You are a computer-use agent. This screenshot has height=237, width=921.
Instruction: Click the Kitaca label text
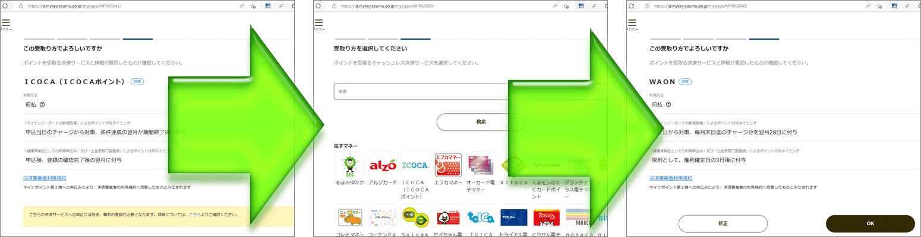tap(514, 182)
